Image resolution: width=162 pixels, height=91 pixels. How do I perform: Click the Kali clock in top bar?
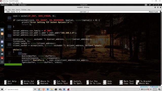(x=84, y=5)
